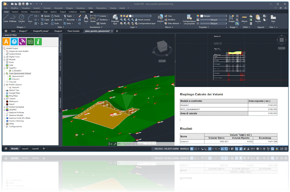Viewport: 290px width, 192px height.
Task: Collapse the Cave-Spianamenti-Volumi tree node
Action: pos(4,74)
